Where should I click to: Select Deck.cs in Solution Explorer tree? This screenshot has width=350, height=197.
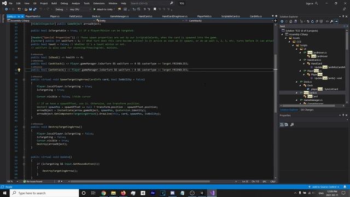(307, 82)
